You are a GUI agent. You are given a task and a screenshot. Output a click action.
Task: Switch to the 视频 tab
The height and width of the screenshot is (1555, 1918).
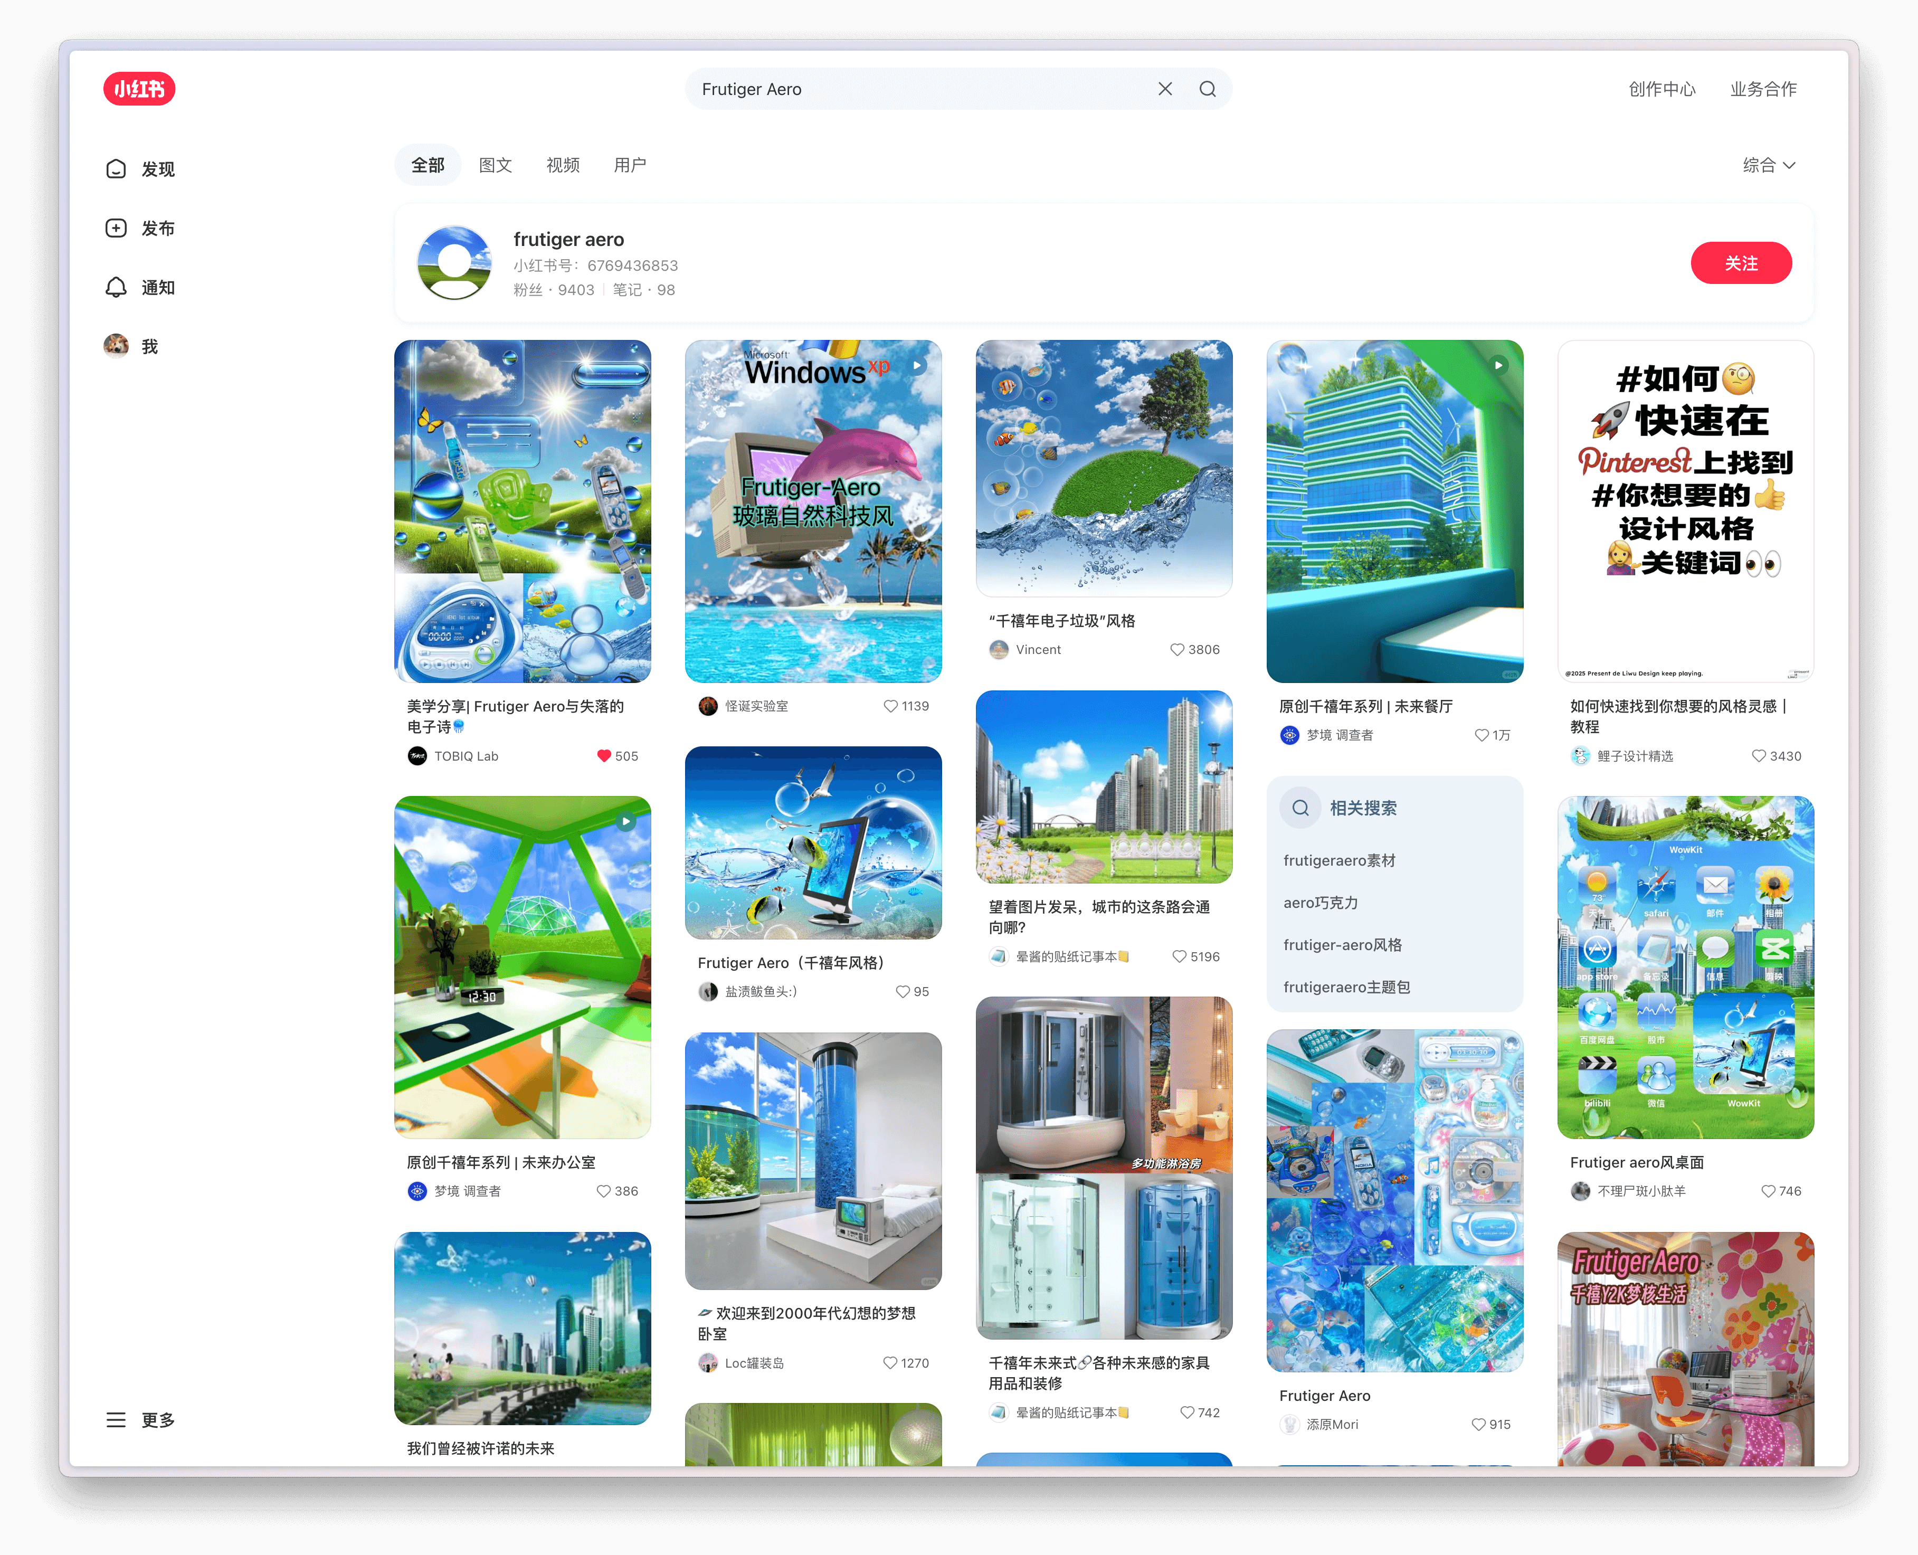[x=563, y=165]
